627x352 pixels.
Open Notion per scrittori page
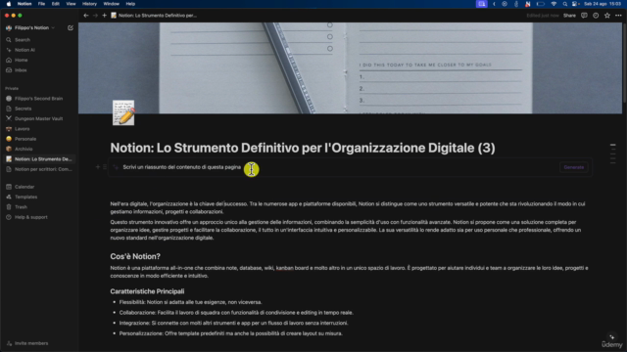point(38,169)
